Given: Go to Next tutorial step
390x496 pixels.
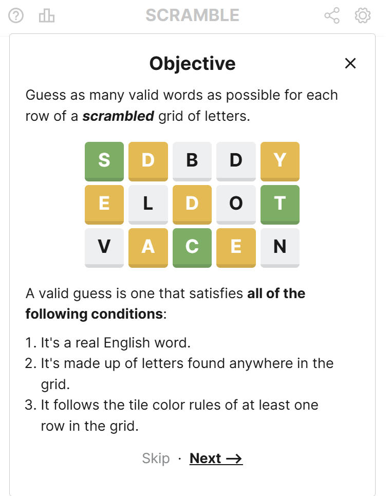Looking at the screenshot, I should point(216,458).
